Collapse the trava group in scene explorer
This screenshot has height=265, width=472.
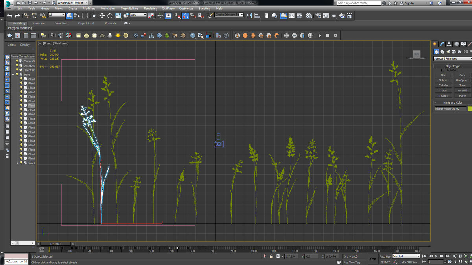tap(13, 75)
